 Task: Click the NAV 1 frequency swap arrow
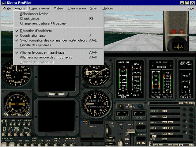click(x=165, y=122)
